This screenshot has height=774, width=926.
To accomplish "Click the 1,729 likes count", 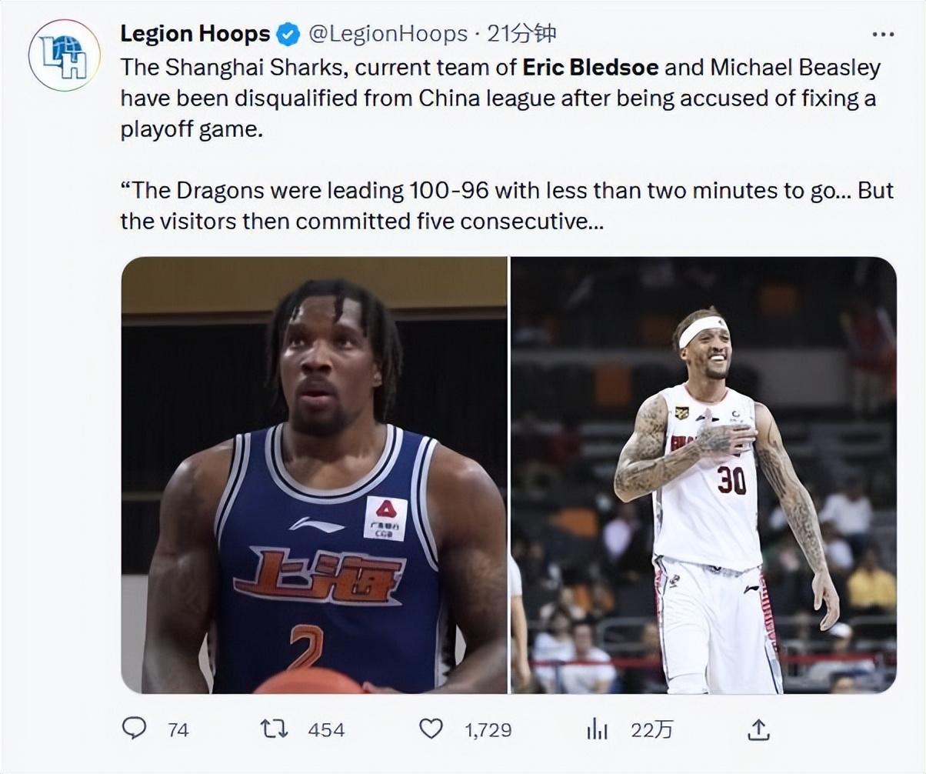I will pyautogui.click(x=488, y=729).
